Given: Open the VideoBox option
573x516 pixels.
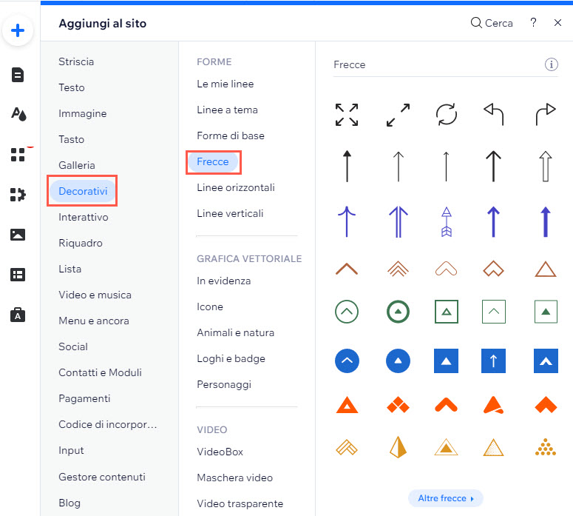Looking at the screenshot, I should pos(220,452).
